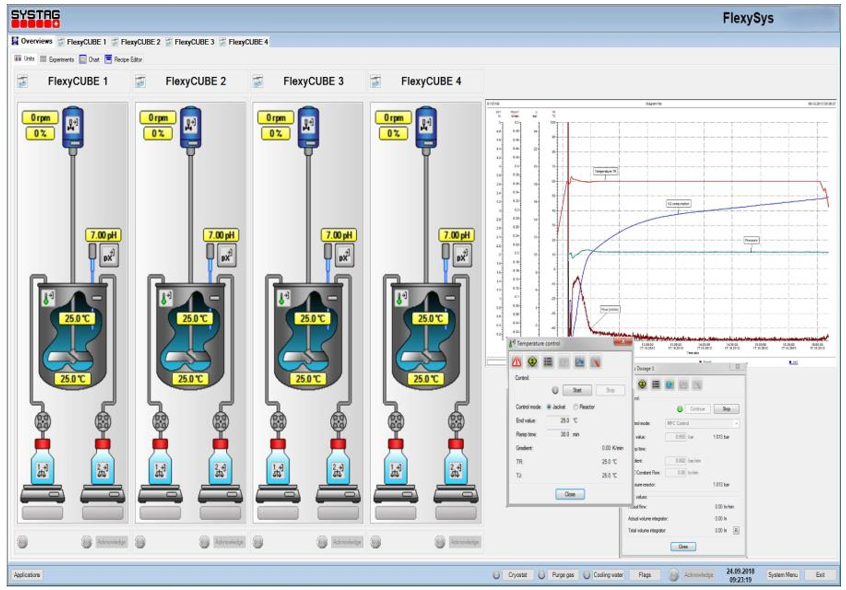The width and height of the screenshot is (846, 590).
Task: Open the System Menu
Action: pos(783,575)
